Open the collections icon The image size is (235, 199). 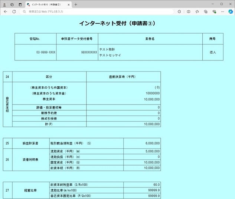pyautogui.click(x=206, y=11)
